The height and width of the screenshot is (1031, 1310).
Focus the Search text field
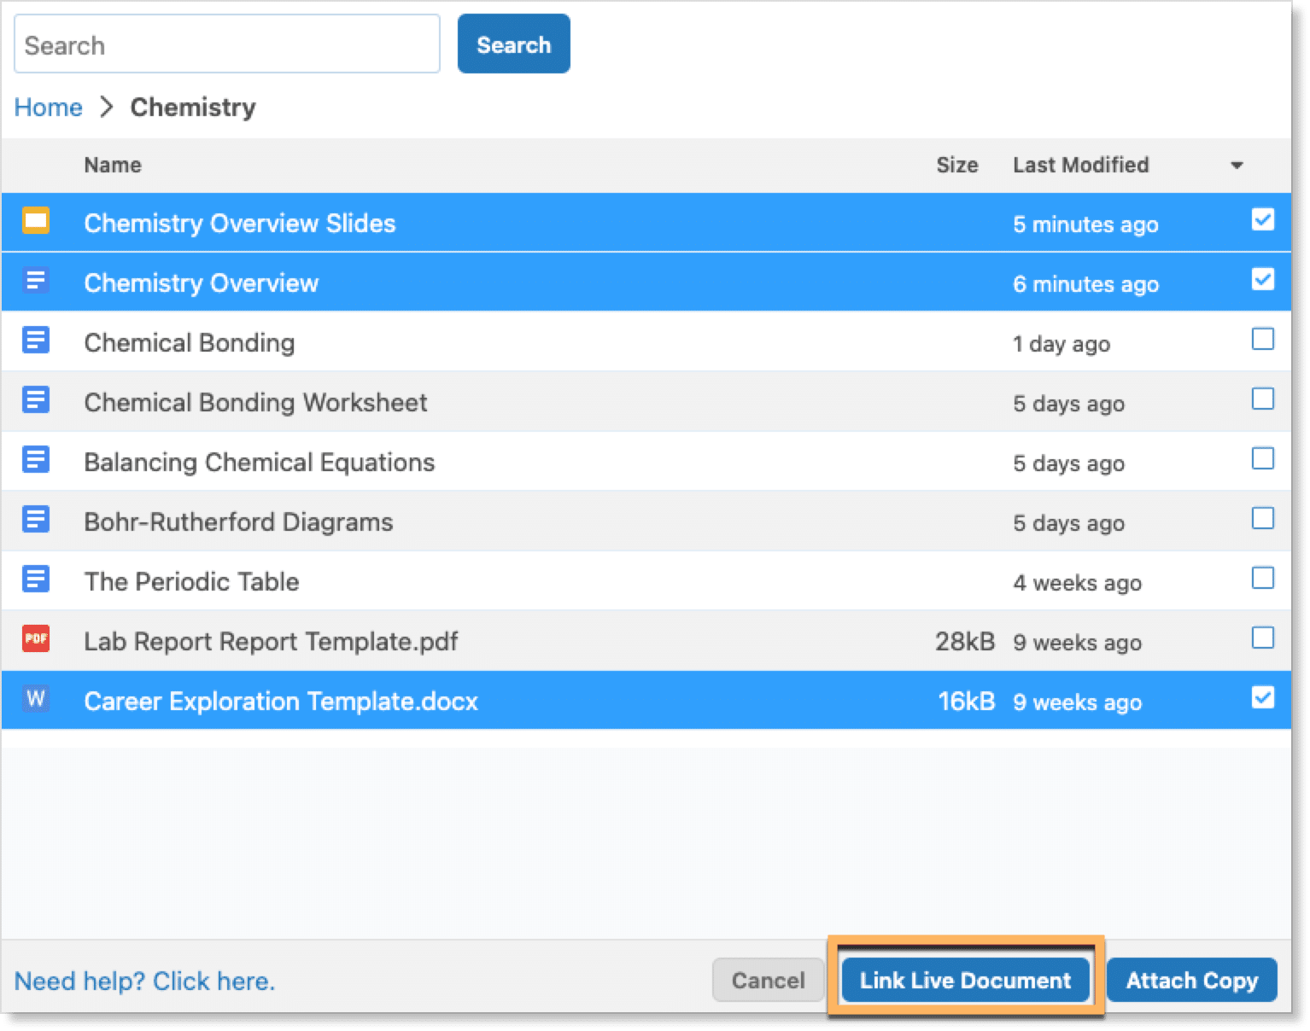pos(227,44)
